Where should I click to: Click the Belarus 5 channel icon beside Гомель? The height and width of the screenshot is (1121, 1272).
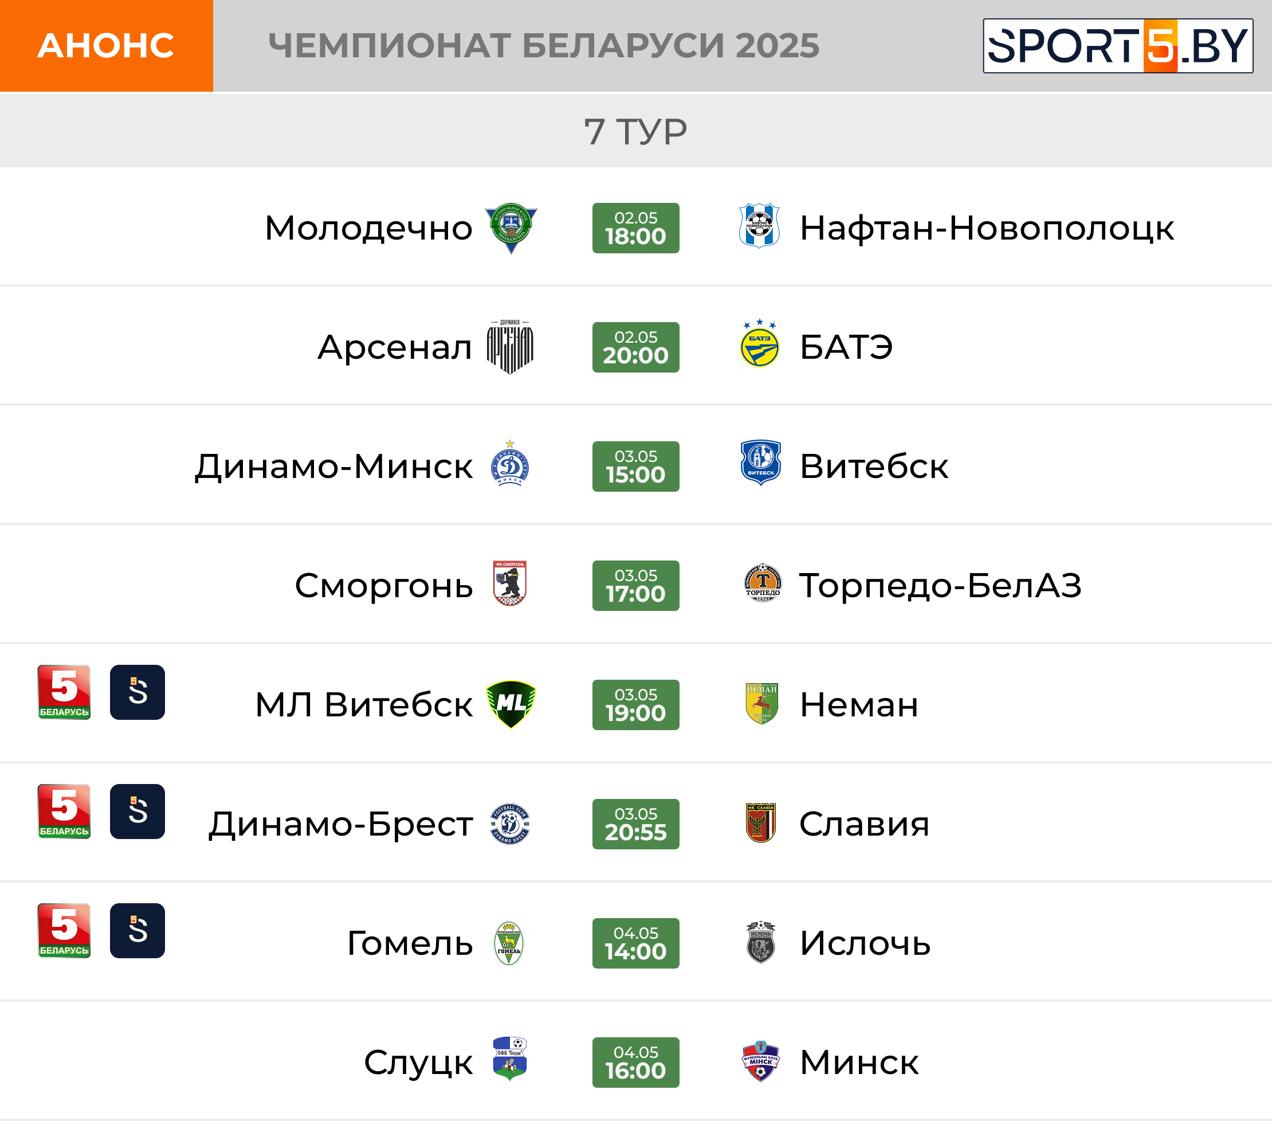click(64, 931)
